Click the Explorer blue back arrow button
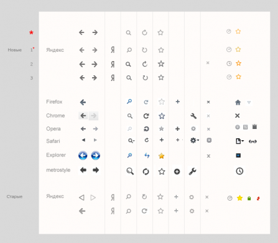The height and width of the screenshot is (243, 278). point(83,155)
